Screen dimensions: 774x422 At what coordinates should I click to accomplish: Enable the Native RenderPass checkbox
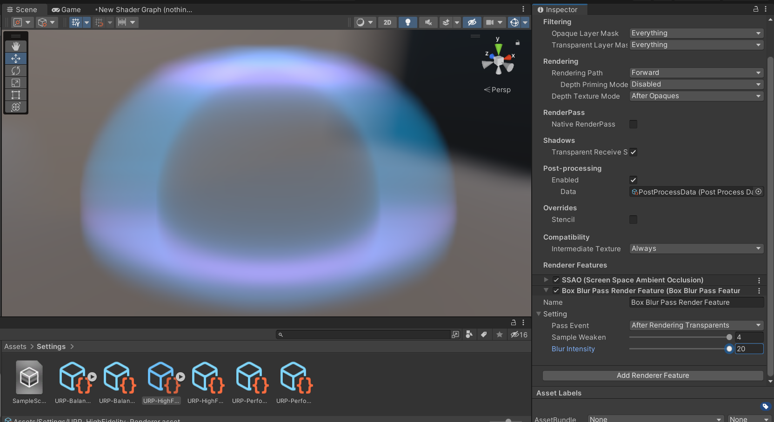(x=633, y=124)
